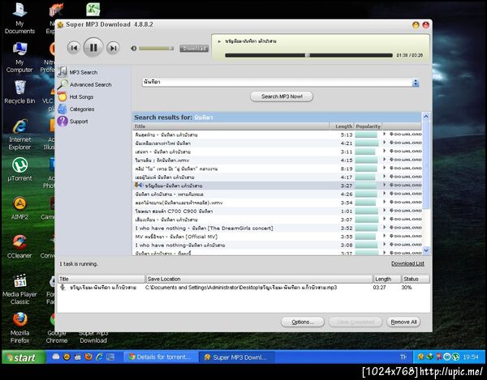Select the downloading task at 30%

click(x=243, y=288)
